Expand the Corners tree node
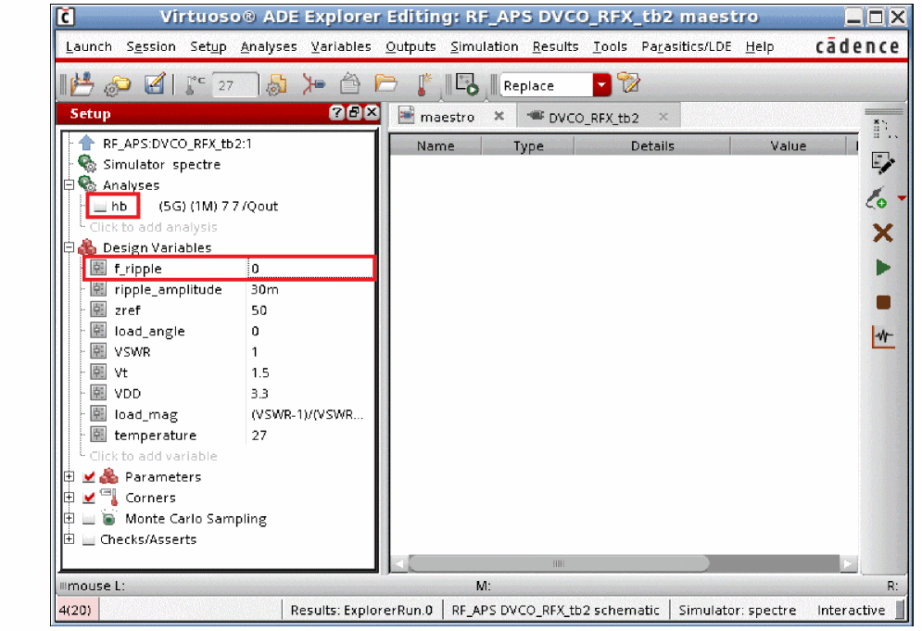The image size is (922, 631). [69, 498]
